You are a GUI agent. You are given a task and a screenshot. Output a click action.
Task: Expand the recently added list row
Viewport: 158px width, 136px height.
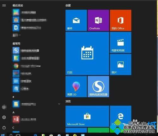pos(16,35)
